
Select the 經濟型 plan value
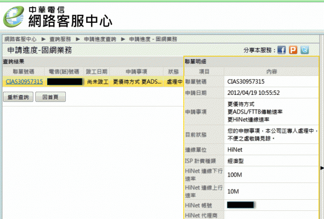(235, 161)
